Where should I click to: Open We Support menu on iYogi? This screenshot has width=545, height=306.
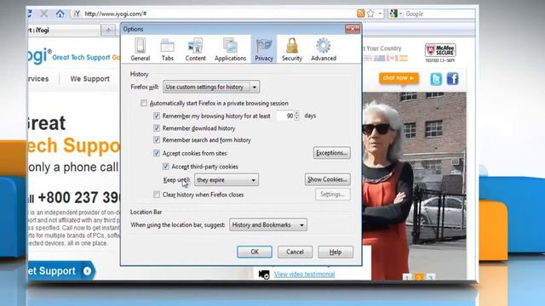89,79
